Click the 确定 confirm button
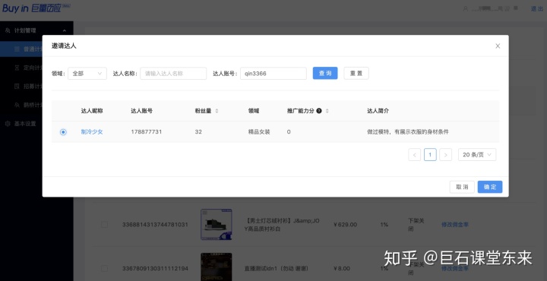 click(490, 187)
